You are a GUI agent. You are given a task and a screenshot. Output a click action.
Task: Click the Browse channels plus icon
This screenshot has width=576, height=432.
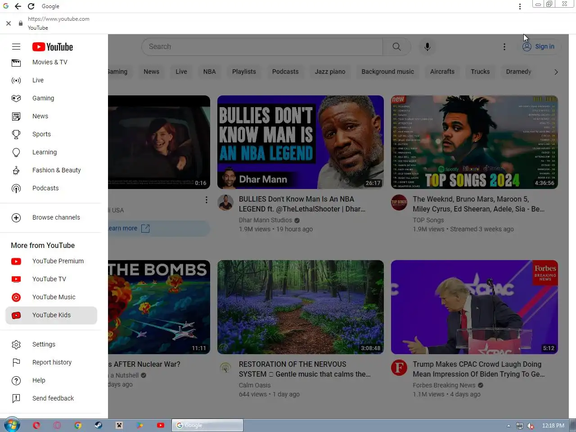pyautogui.click(x=16, y=218)
